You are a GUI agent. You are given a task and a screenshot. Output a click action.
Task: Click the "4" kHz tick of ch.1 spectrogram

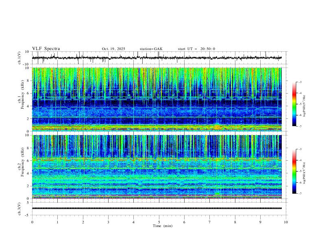click(x=28, y=106)
